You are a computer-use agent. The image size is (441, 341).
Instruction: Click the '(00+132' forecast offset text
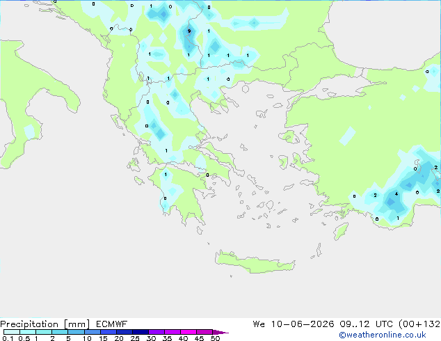pyautogui.click(x=419, y=324)
